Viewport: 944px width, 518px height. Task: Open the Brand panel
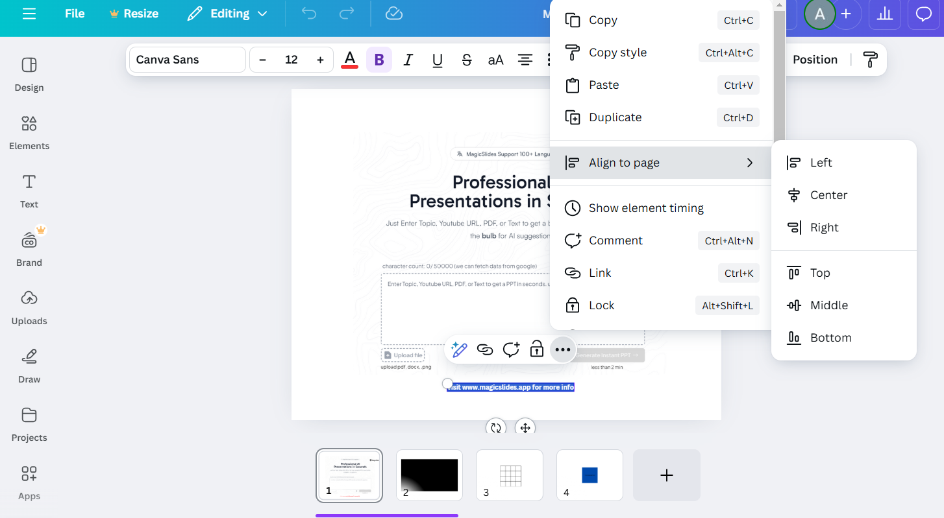click(x=29, y=250)
